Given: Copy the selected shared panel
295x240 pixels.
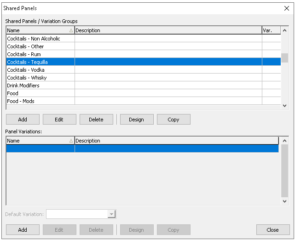Looking at the screenshot, I should [174, 120].
